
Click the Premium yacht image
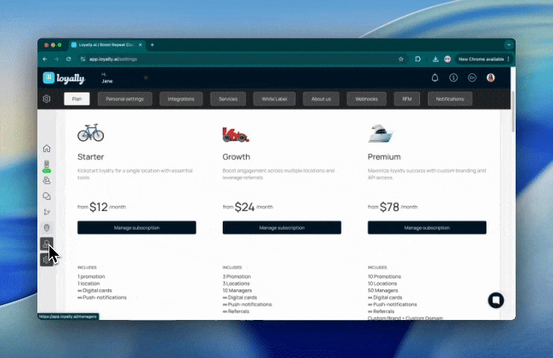[380, 133]
